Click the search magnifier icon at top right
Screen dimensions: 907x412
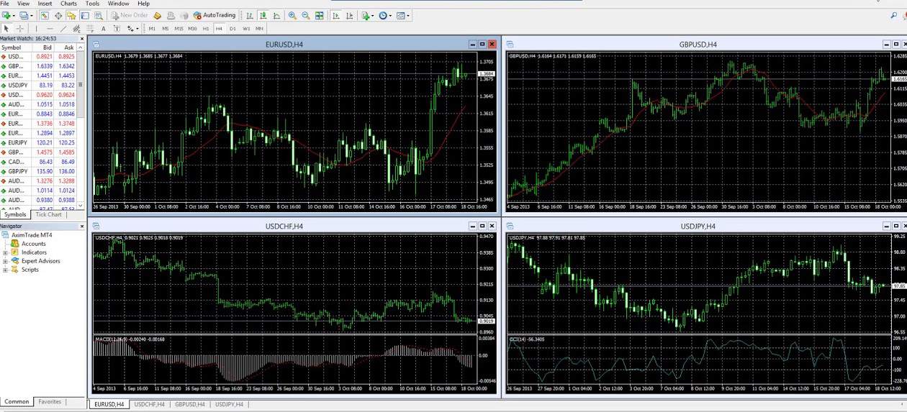(x=895, y=15)
